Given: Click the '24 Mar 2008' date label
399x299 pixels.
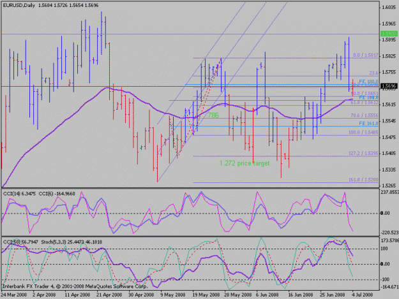Looking at the screenshot, I should coord(14,295).
